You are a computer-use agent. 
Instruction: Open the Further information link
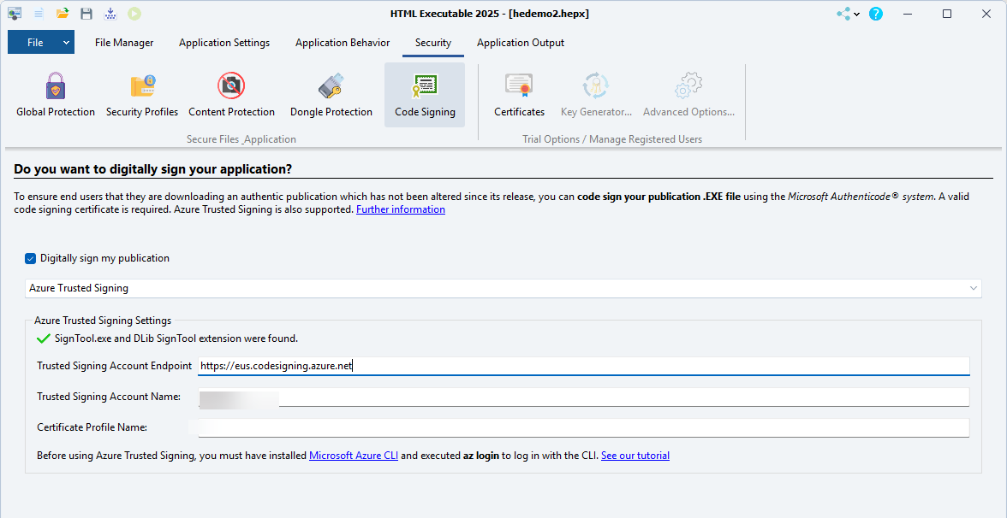[x=400, y=209]
